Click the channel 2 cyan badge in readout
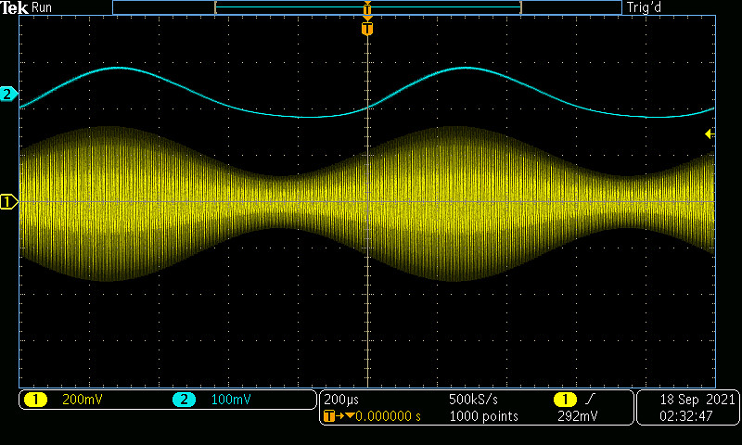The width and height of the screenshot is (742, 445). 184,400
